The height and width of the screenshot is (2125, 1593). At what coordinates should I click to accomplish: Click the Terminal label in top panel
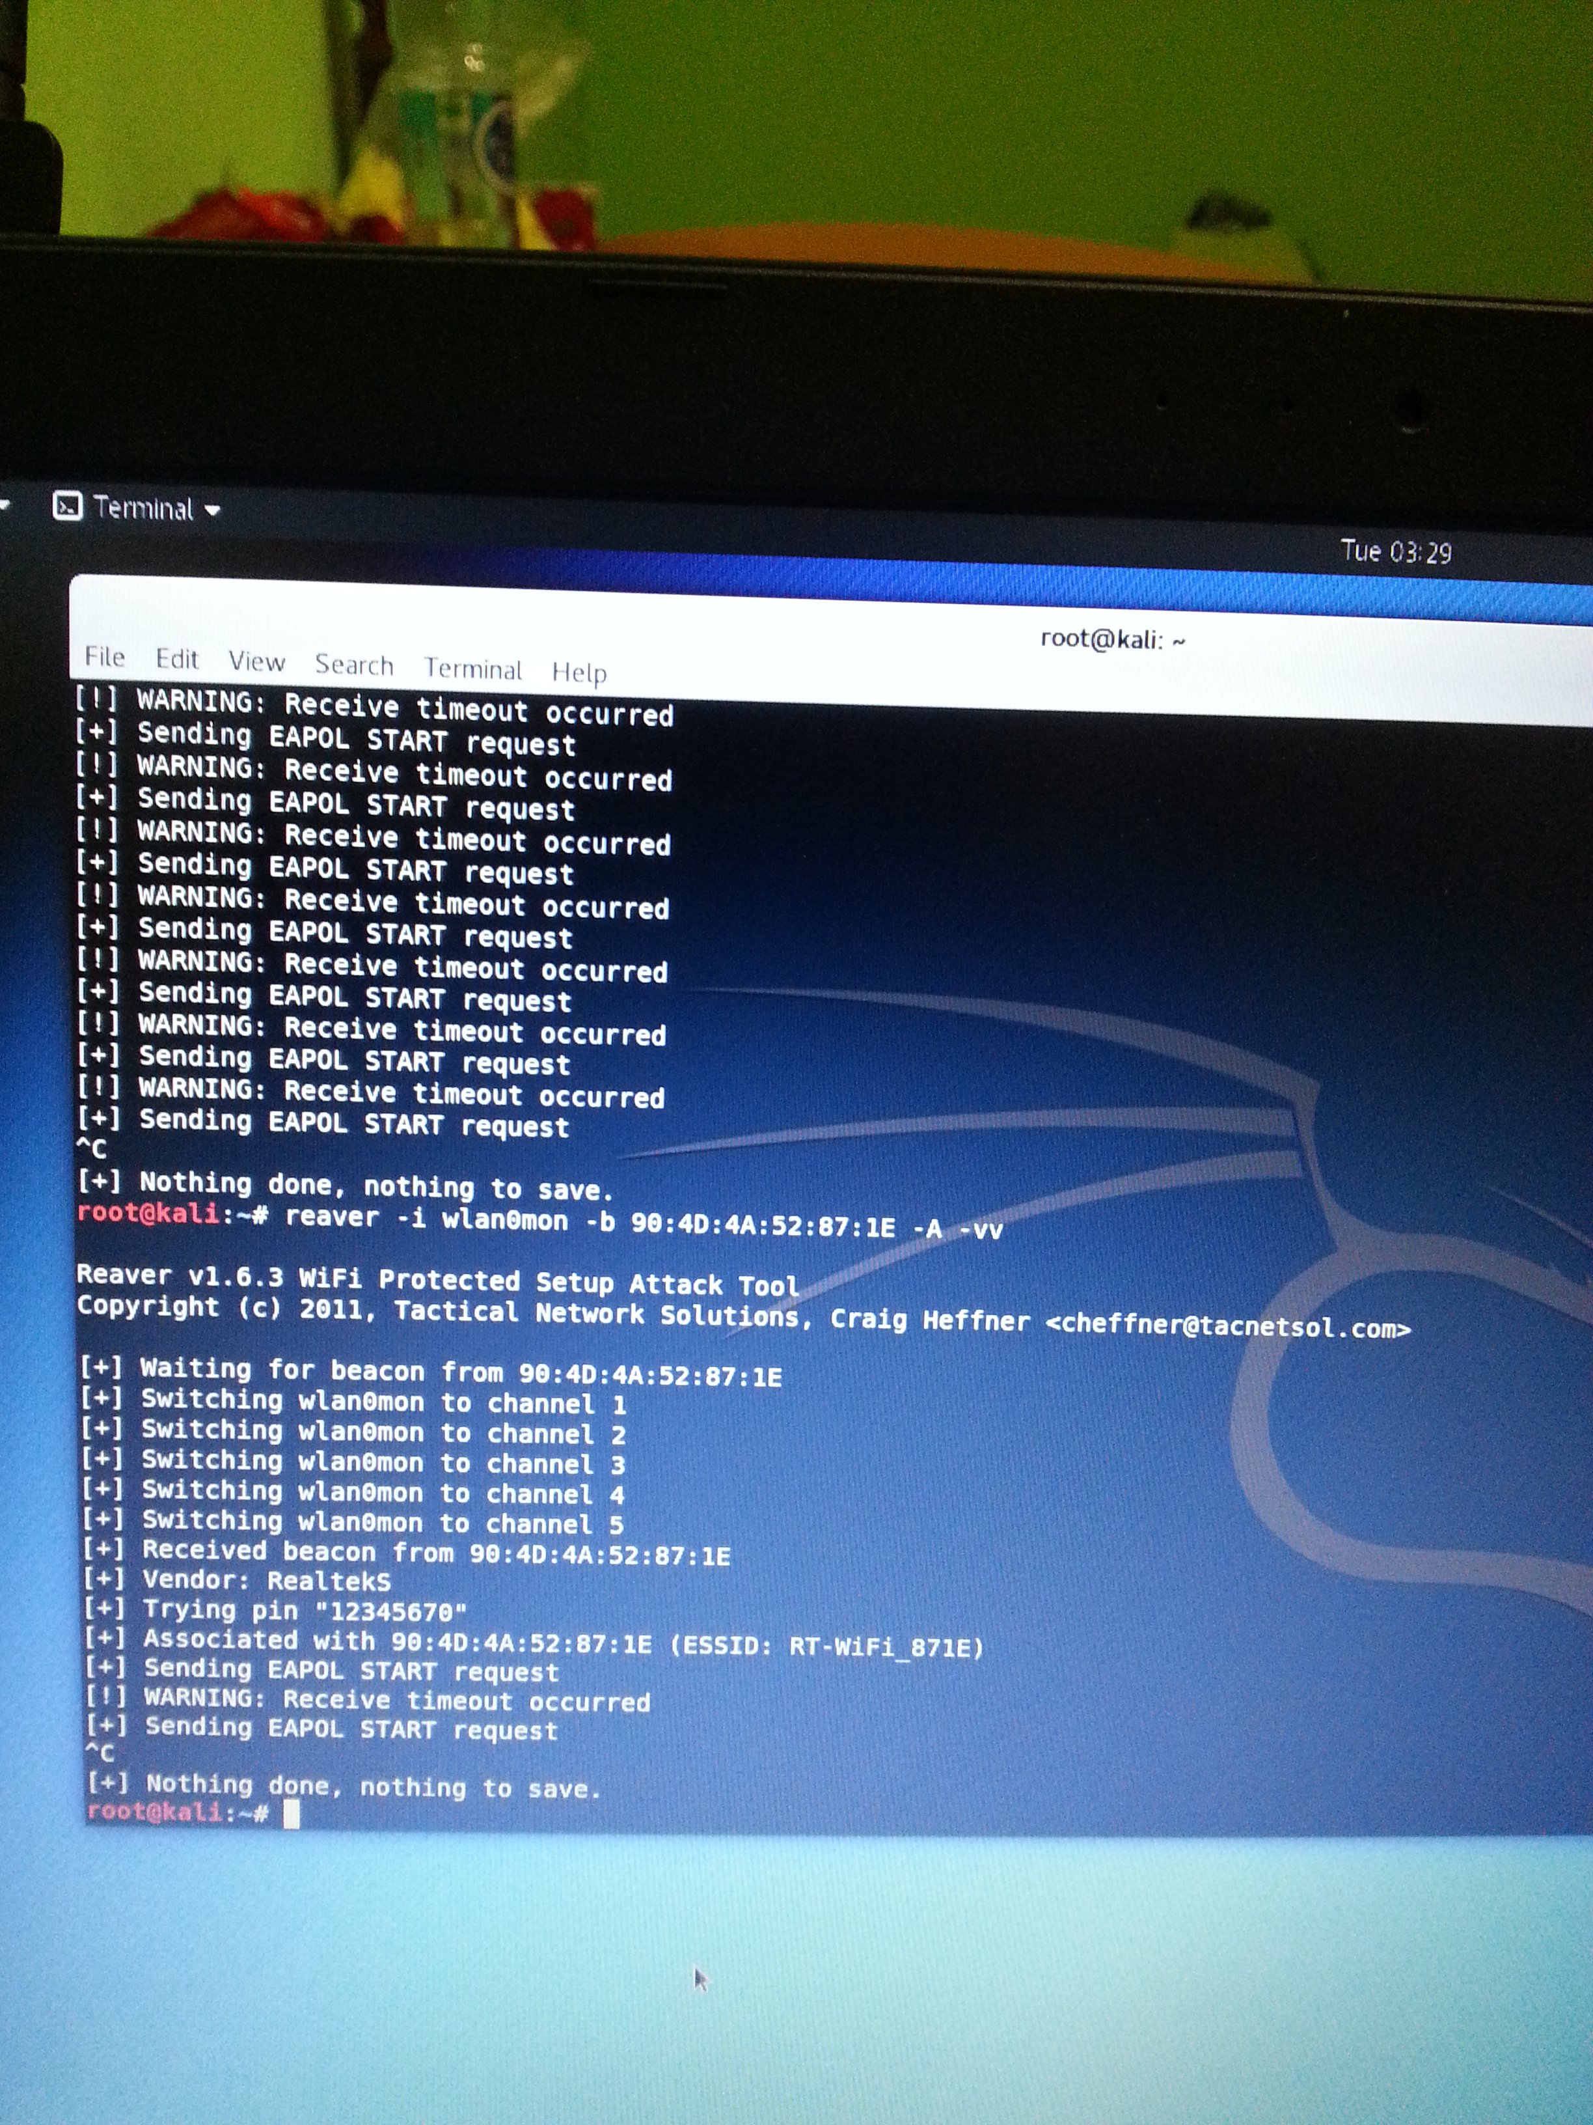point(143,508)
